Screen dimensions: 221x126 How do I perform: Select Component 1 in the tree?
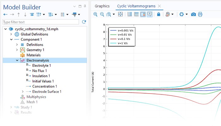click(31, 39)
